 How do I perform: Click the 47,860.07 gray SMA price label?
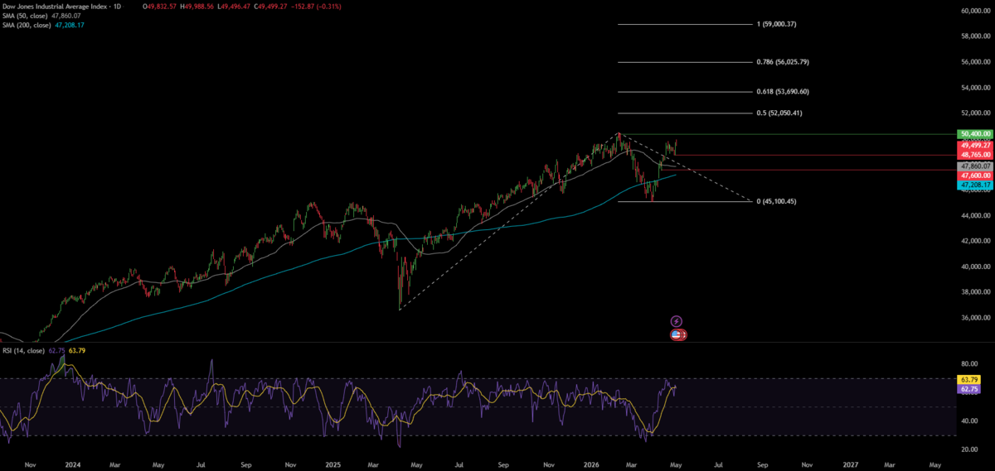tap(975, 166)
